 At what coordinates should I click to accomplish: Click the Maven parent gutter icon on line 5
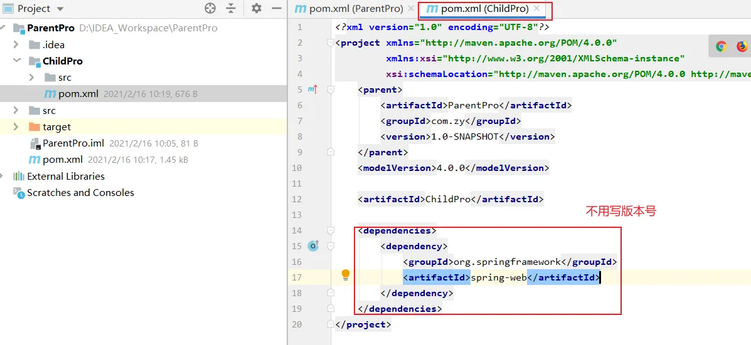(x=312, y=90)
